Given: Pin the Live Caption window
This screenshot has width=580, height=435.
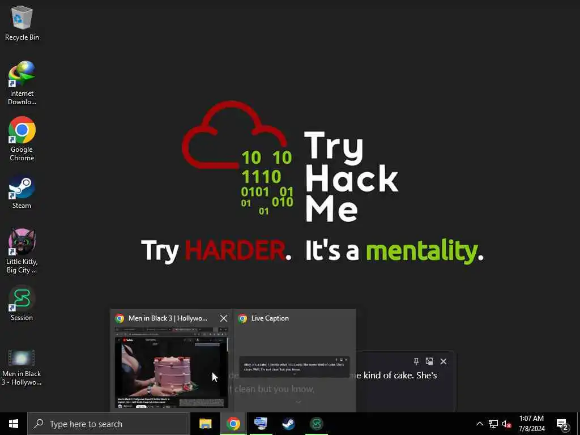Looking at the screenshot, I should click(416, 361).
